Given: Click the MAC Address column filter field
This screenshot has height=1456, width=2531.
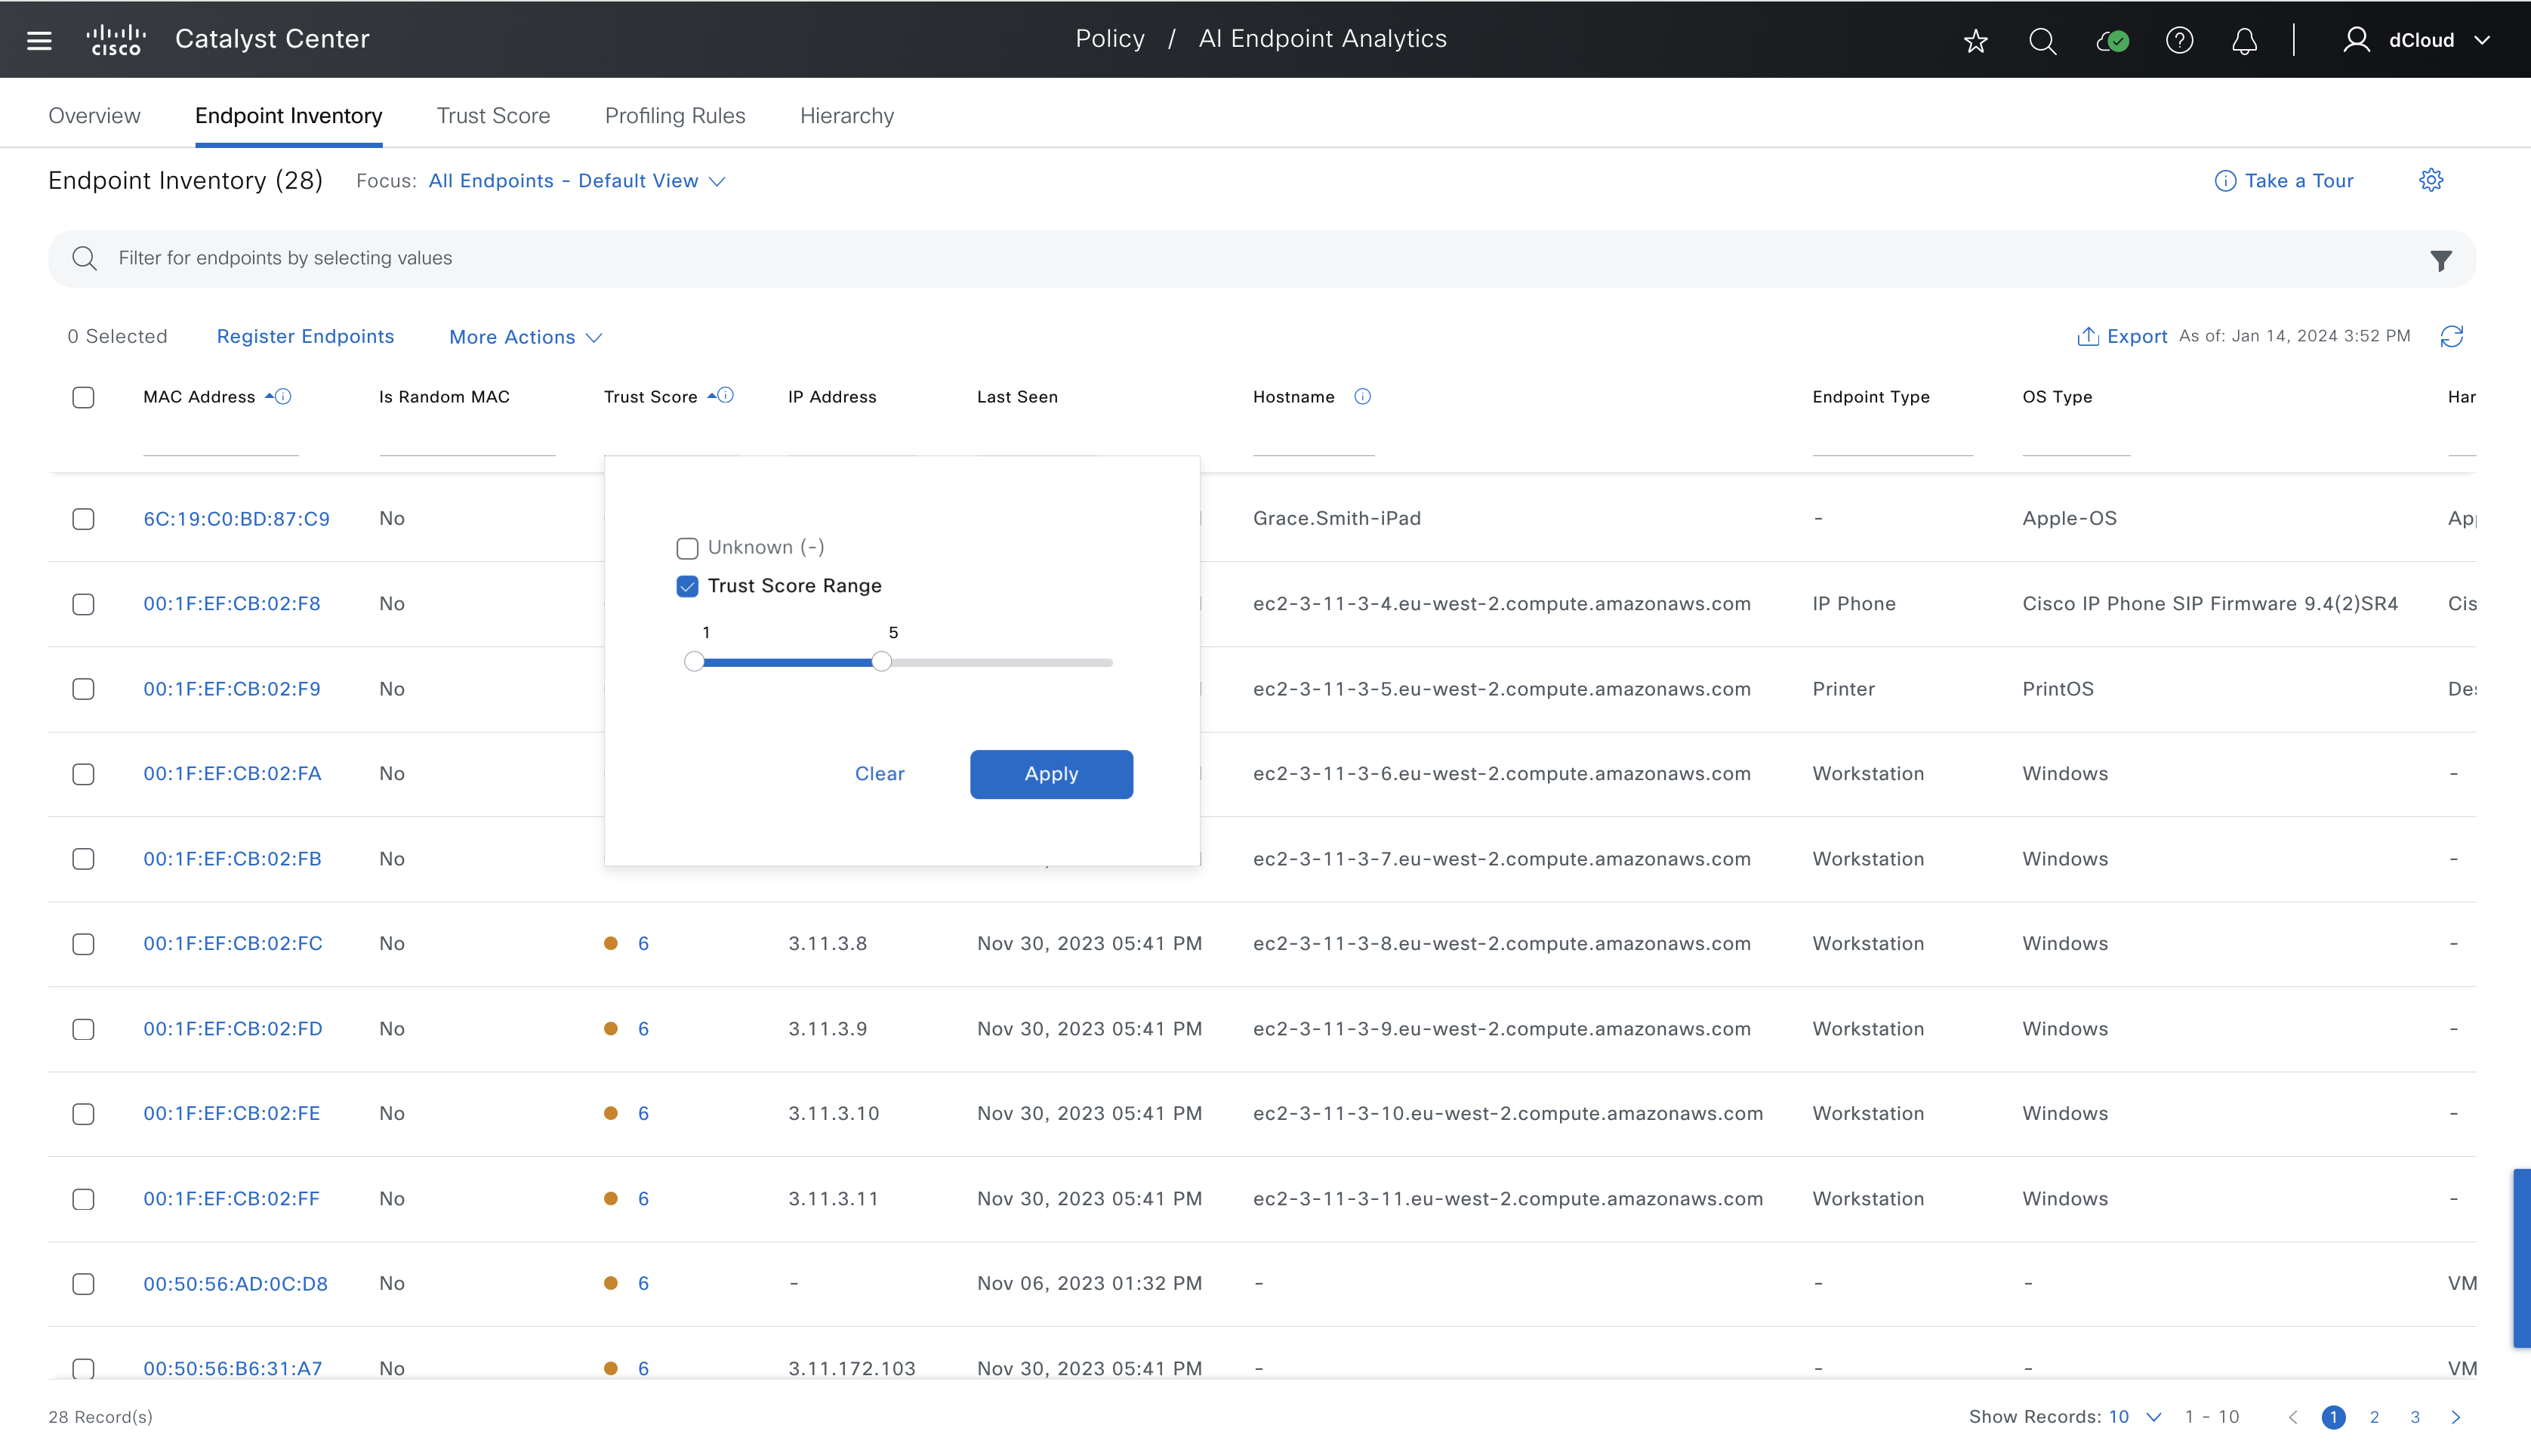Looking at the screenshot, I should tap(221, 440).
